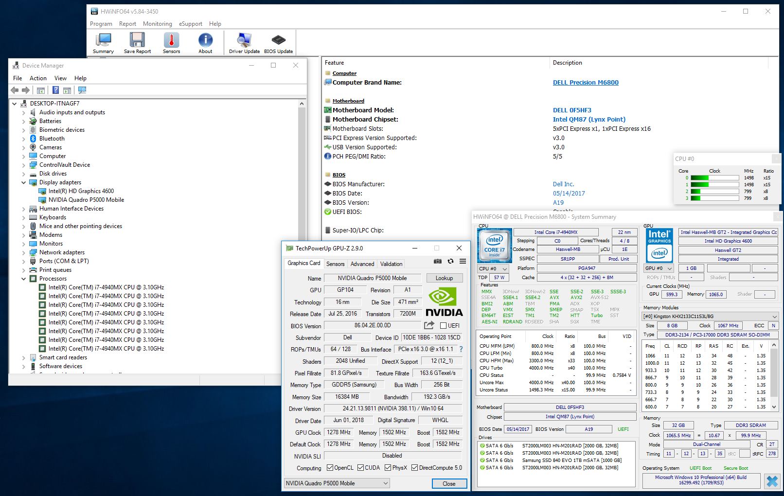784x496 pixels.
Task: Select NVIDIA Quadro P5000 Mobile in Device Manager
Action: click(x=86, y=200)
